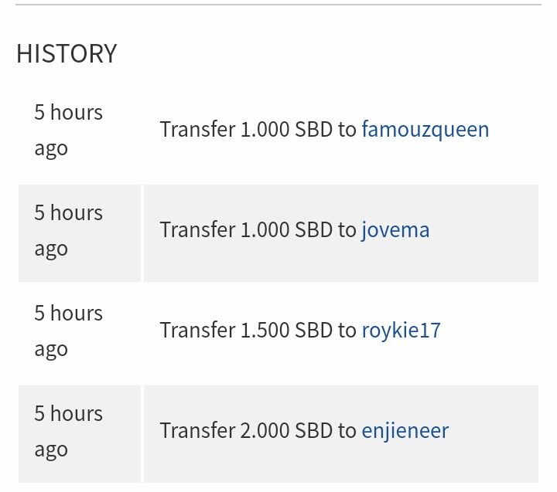The height and width of the screenshot is (492, 557).
Task: Visit the roykie17 user link
Action: pos(401,331)
